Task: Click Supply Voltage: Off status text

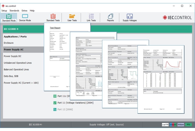Action: (107, 125)
